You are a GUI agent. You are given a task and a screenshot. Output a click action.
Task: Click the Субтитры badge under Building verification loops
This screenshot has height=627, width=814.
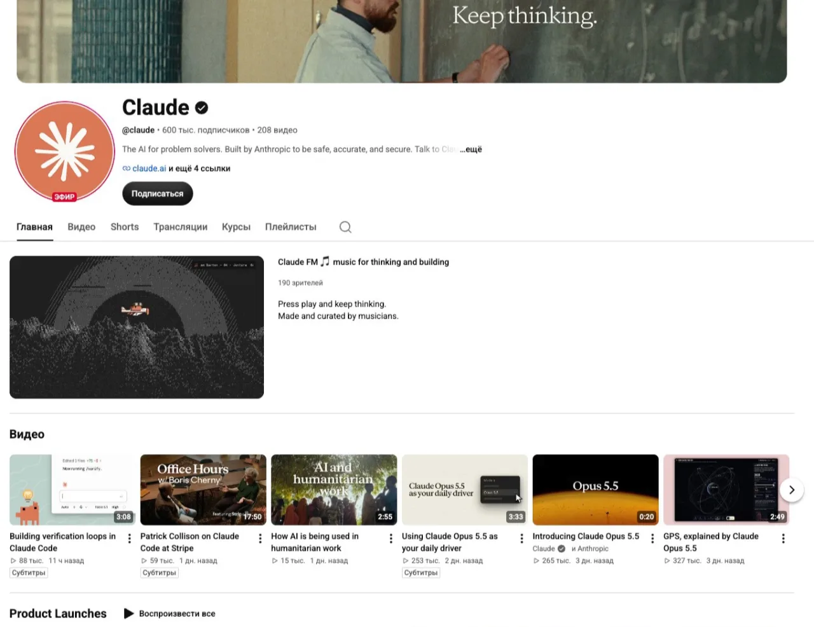click(29, 573)
